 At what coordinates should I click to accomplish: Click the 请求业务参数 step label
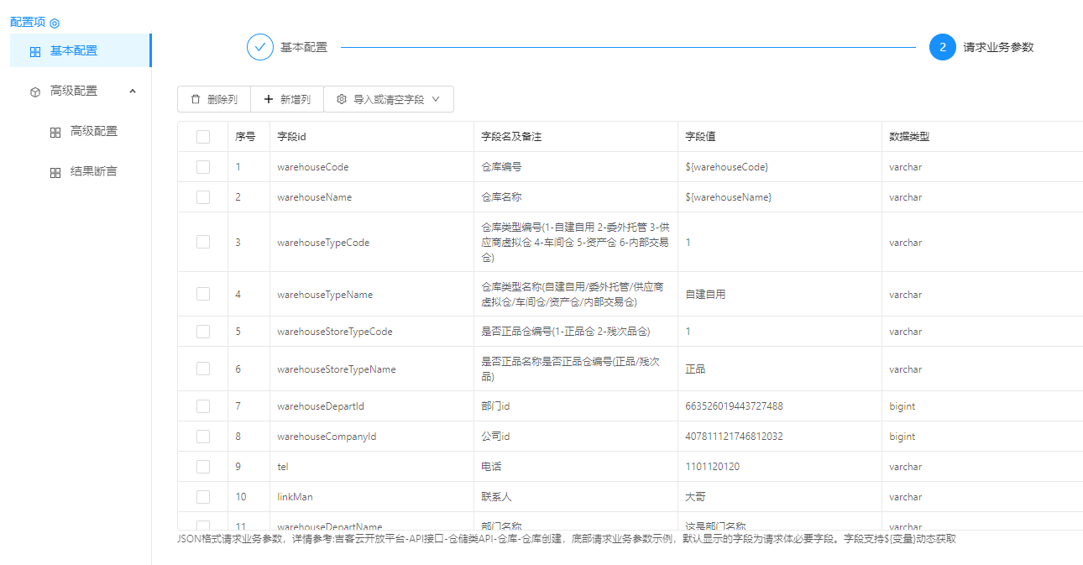998,47
